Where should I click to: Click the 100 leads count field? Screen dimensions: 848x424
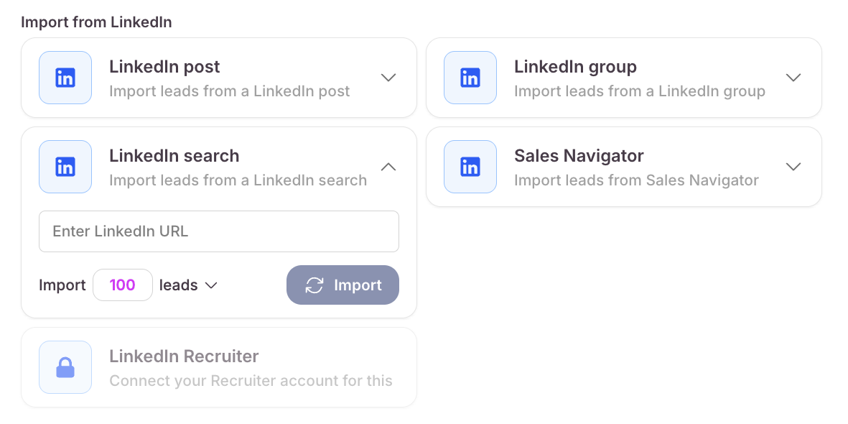click(123, 285)
